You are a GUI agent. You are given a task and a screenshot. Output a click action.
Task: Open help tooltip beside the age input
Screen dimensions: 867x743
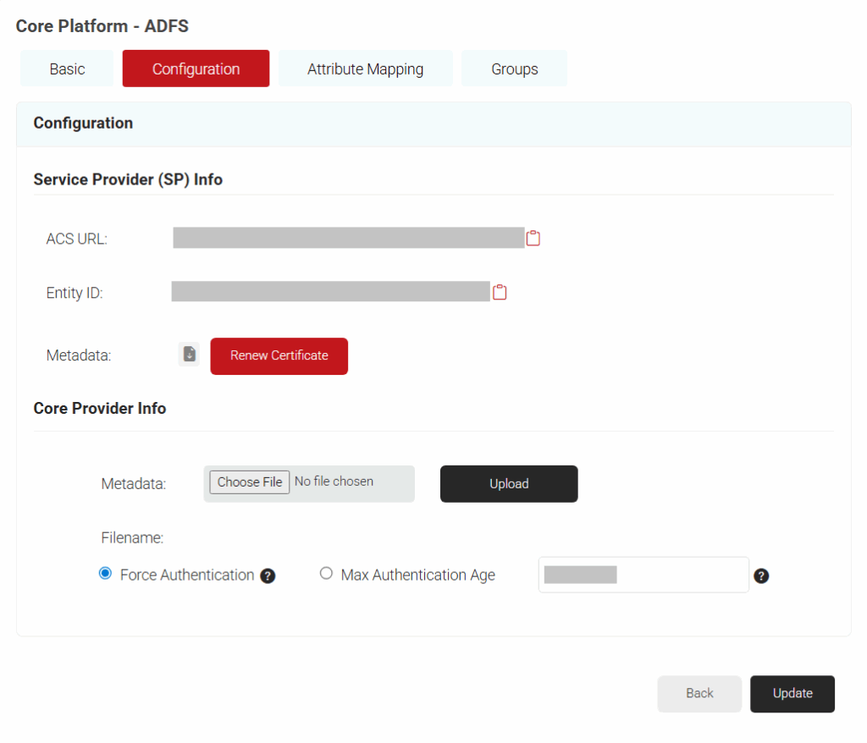[761, 576]
